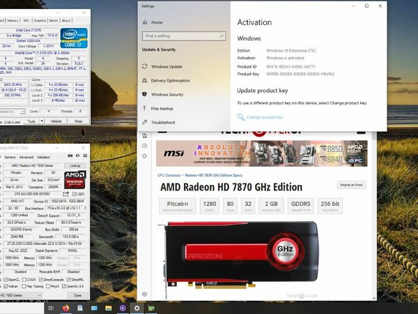Open Delivery Optimisation settings
This screenshot has width=418, height=314.
tap(171, 80)
